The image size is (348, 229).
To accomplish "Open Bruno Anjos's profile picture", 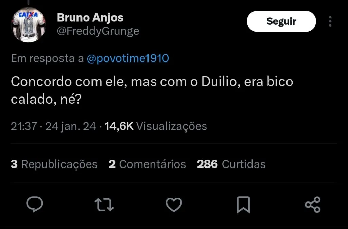I will pos(29,25).
